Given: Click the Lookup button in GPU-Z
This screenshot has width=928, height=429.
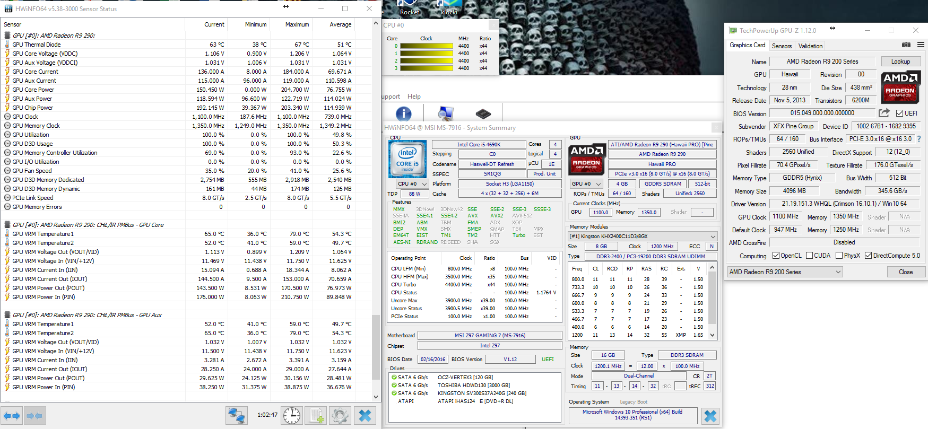Looking at the screenshot, I should coord(900,62).
